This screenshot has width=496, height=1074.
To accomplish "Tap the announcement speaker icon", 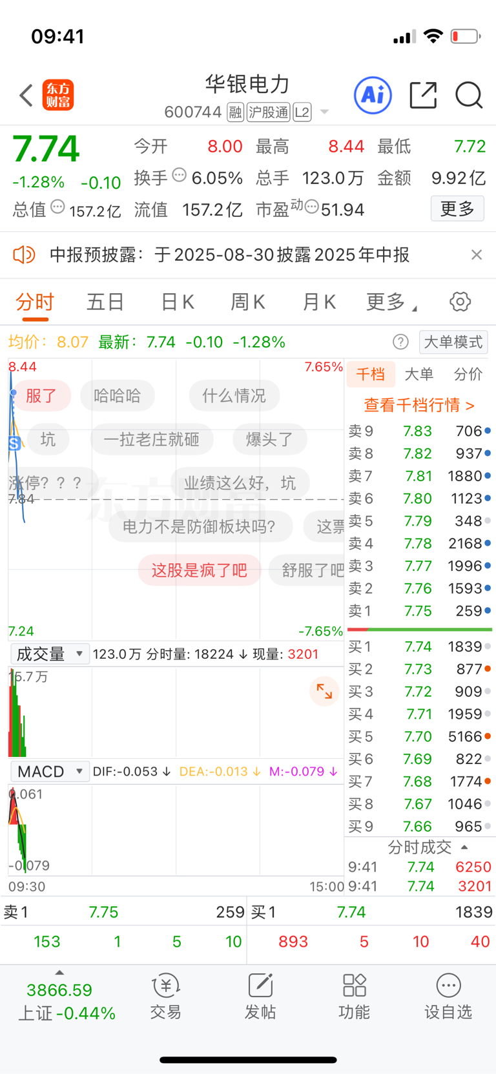I will click(x=24, y=255).
